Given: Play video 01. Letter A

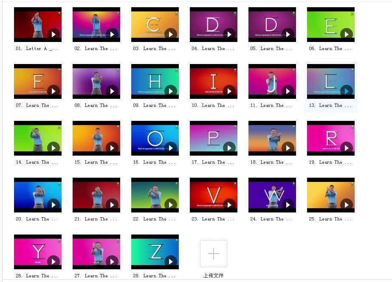Looking at the screenshot, I should 54,34.
